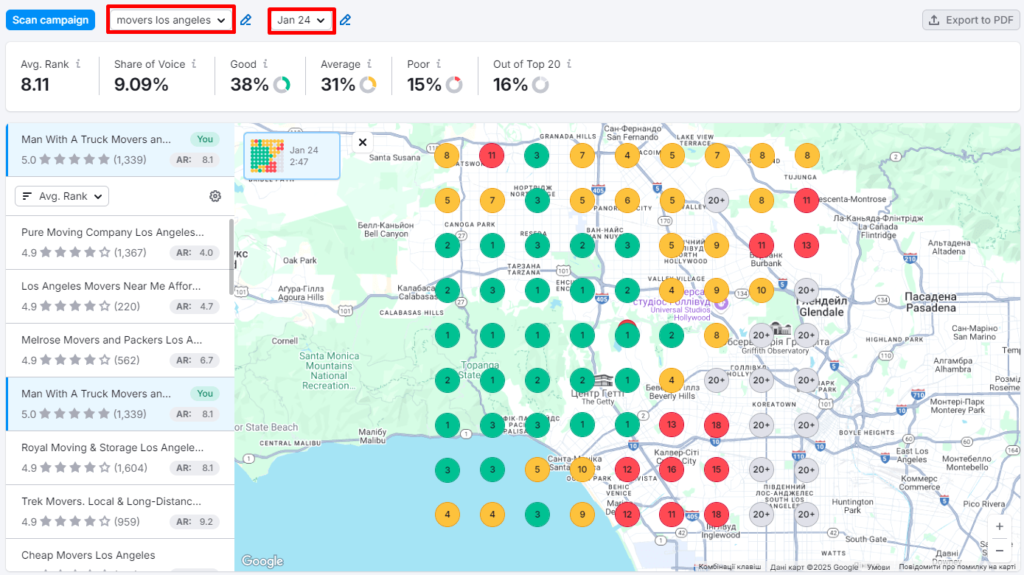Select Cheap Movers Los Angeles entry
Screen dimensions: 1024x575
coord(119,555)
